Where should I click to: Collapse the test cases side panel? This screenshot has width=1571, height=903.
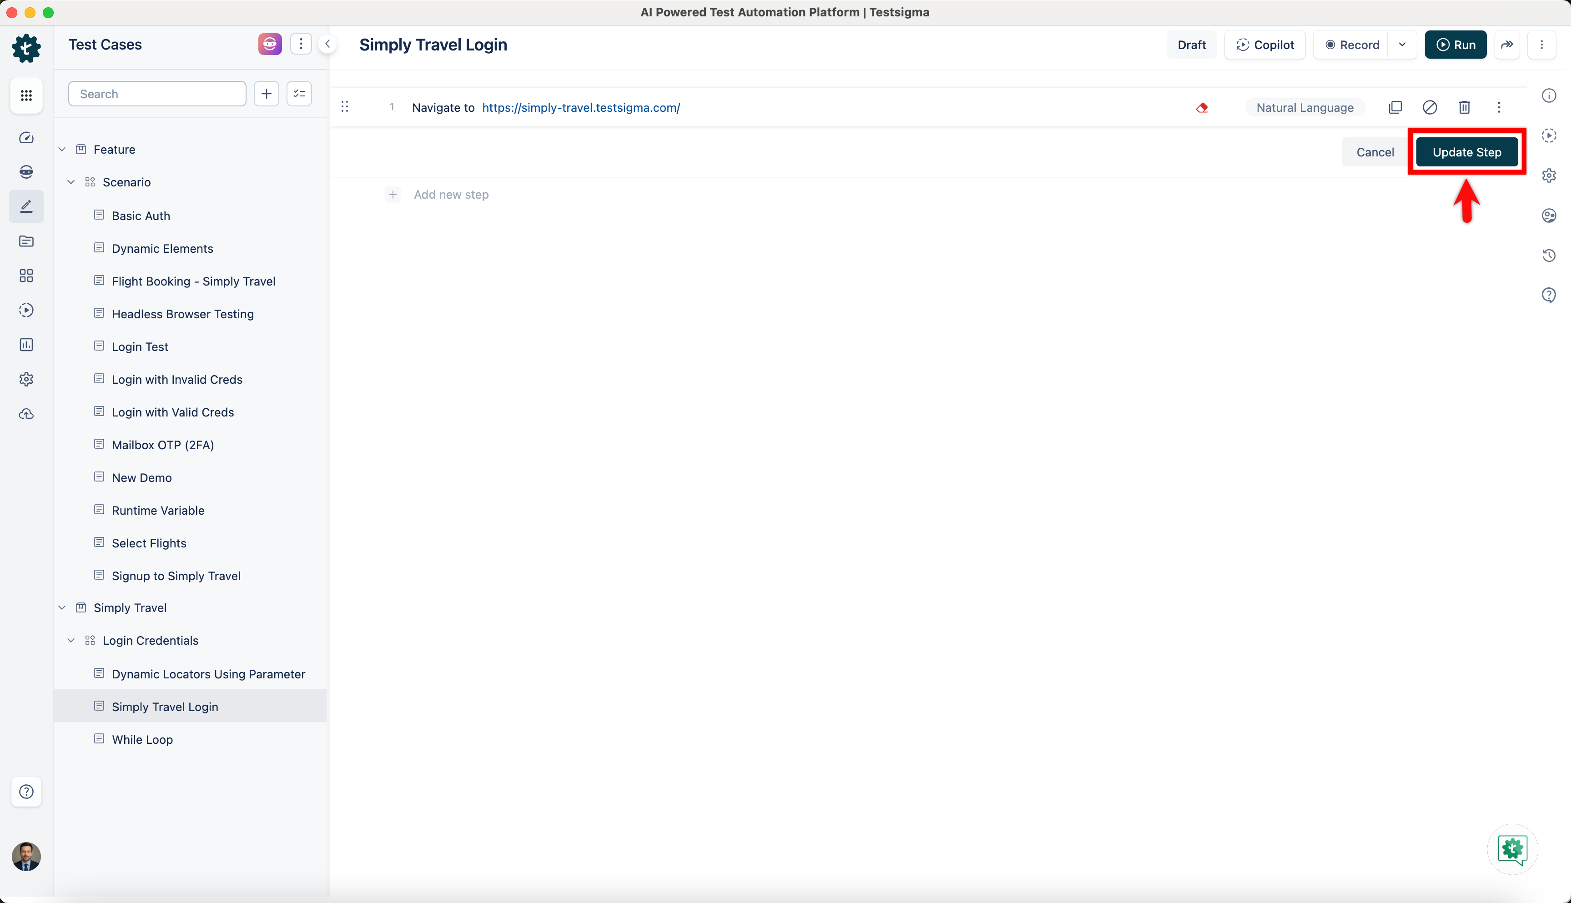[x=327, y=44]
